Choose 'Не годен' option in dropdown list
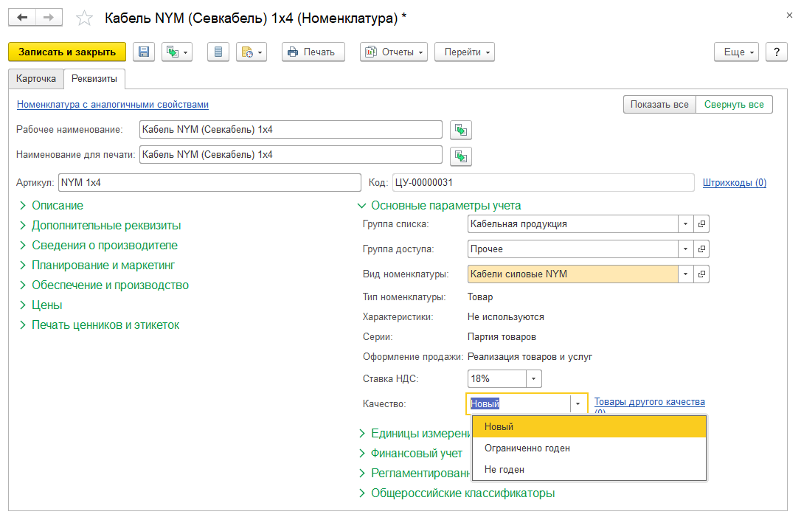 click(504, 470)
